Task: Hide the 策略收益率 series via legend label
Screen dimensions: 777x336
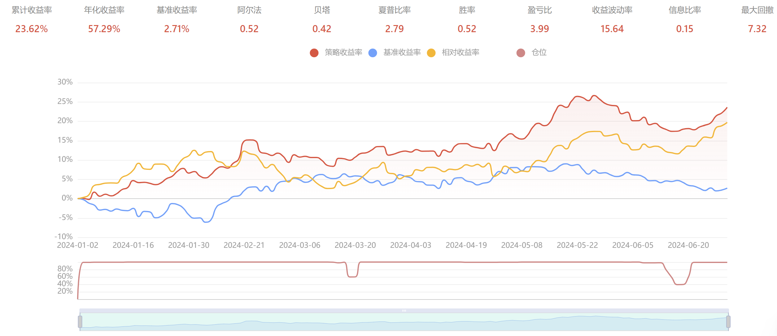Action: point(343,53)
